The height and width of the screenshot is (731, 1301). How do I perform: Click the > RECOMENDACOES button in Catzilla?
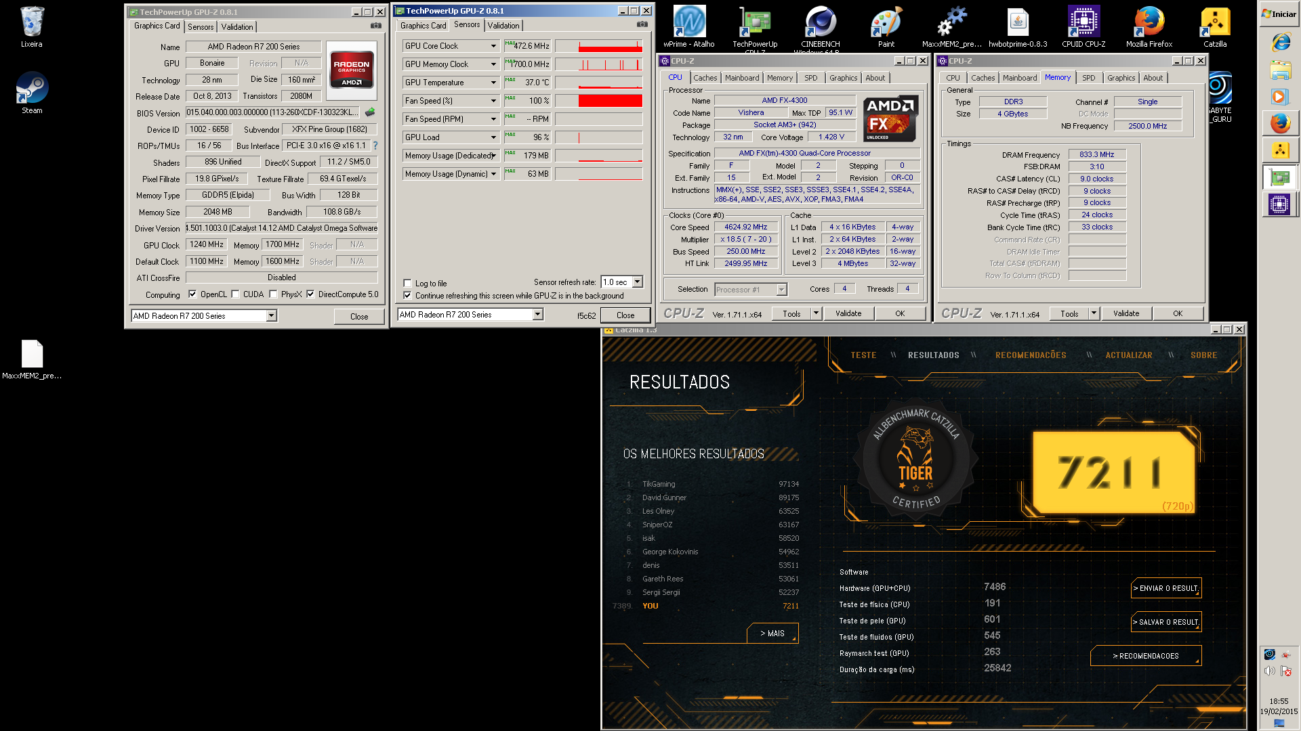tap(1146, 656)
